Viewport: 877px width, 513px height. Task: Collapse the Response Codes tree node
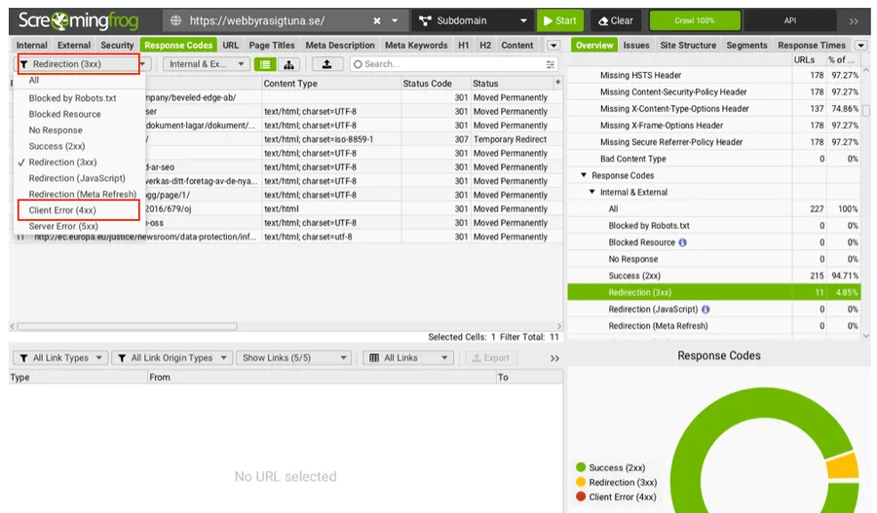584,175
